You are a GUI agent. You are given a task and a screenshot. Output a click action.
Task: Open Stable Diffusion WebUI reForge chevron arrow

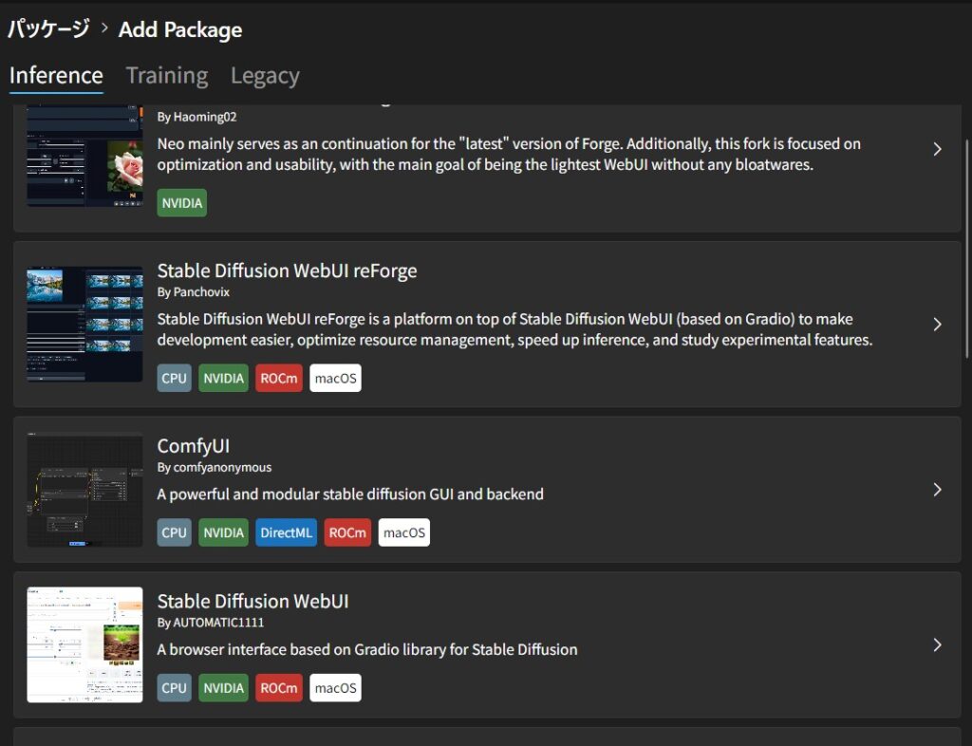(937, 325)
